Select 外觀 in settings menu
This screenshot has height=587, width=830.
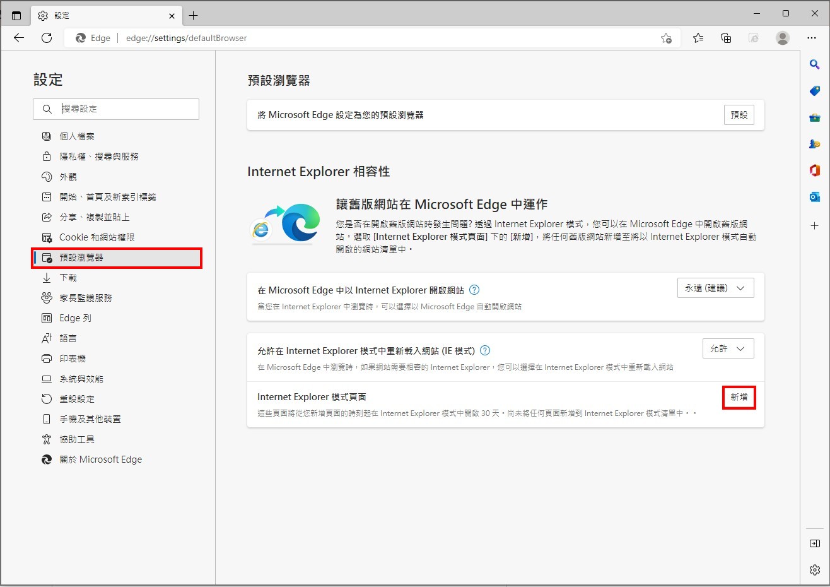(117, 177)
